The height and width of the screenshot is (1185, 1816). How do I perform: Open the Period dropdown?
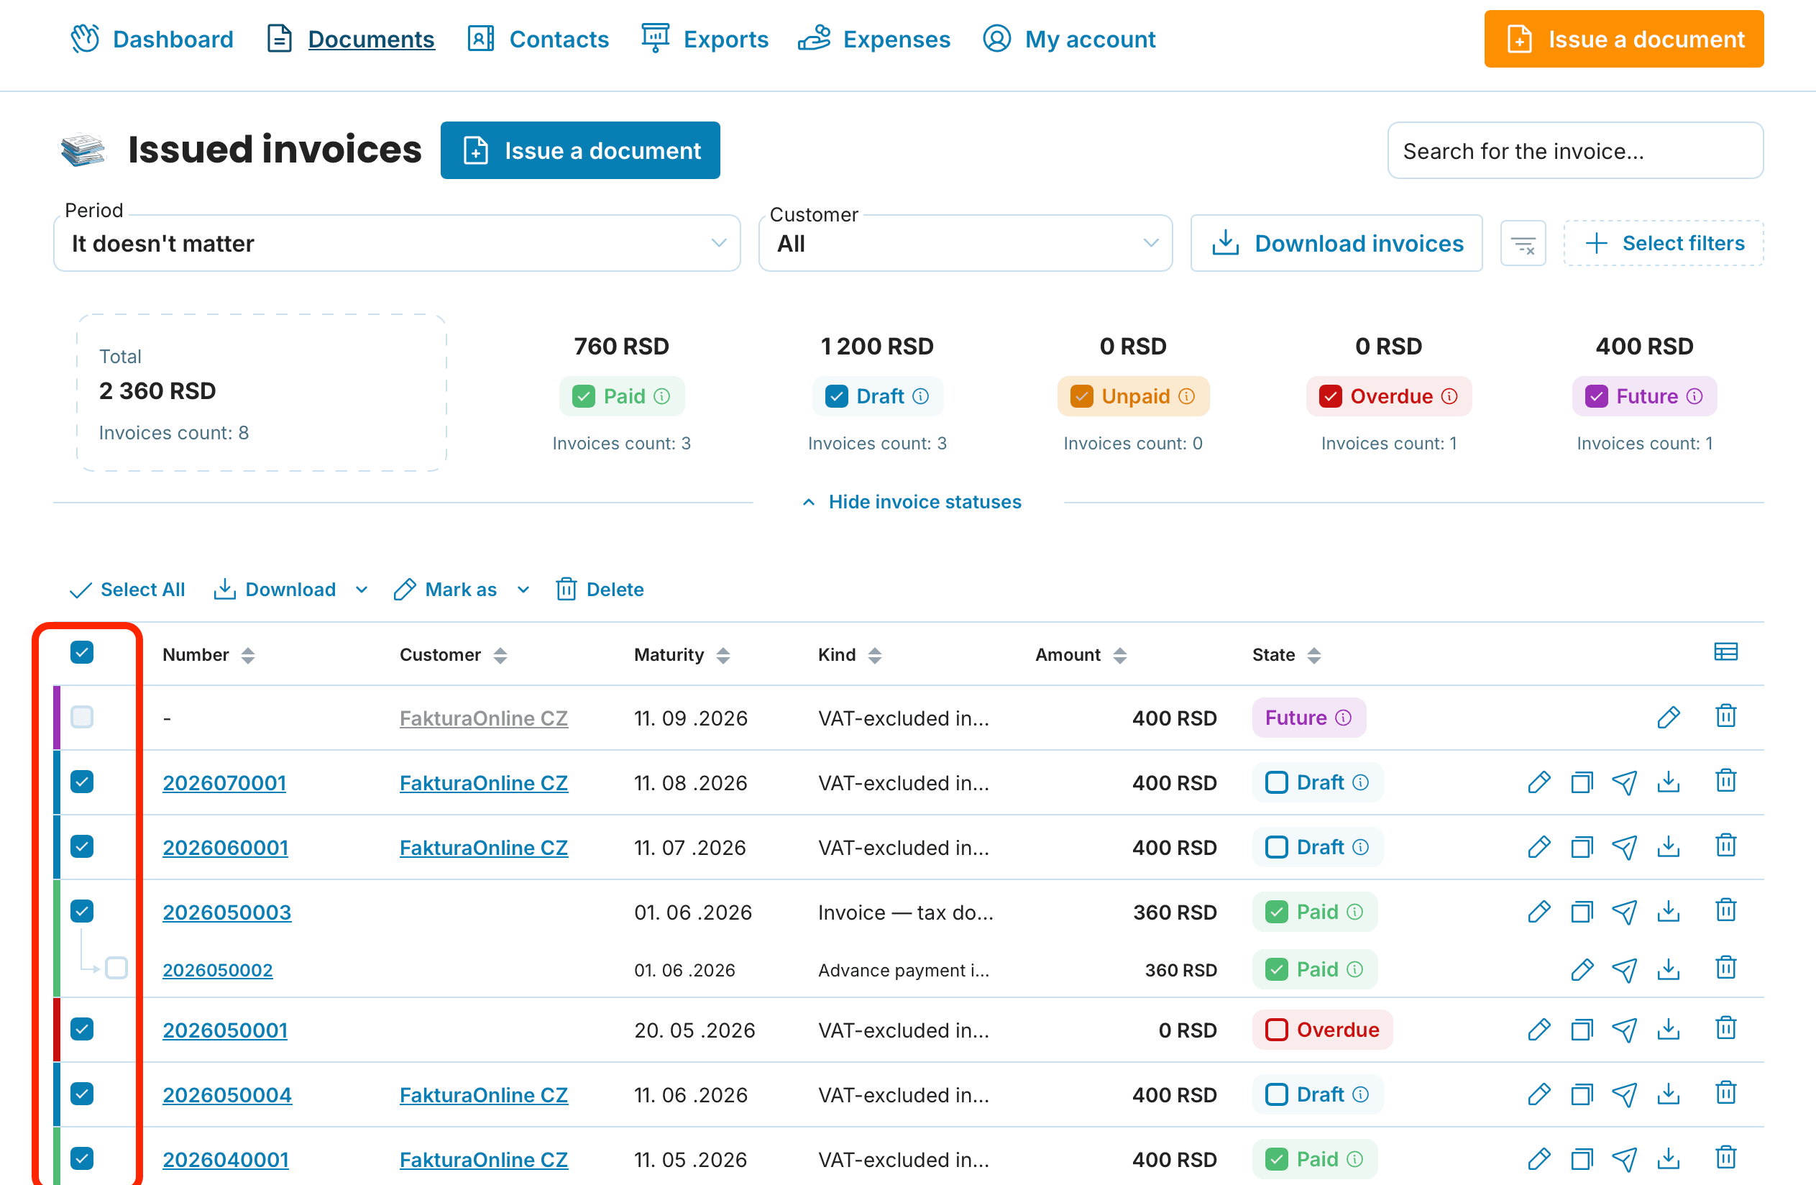tap(397, 244)
